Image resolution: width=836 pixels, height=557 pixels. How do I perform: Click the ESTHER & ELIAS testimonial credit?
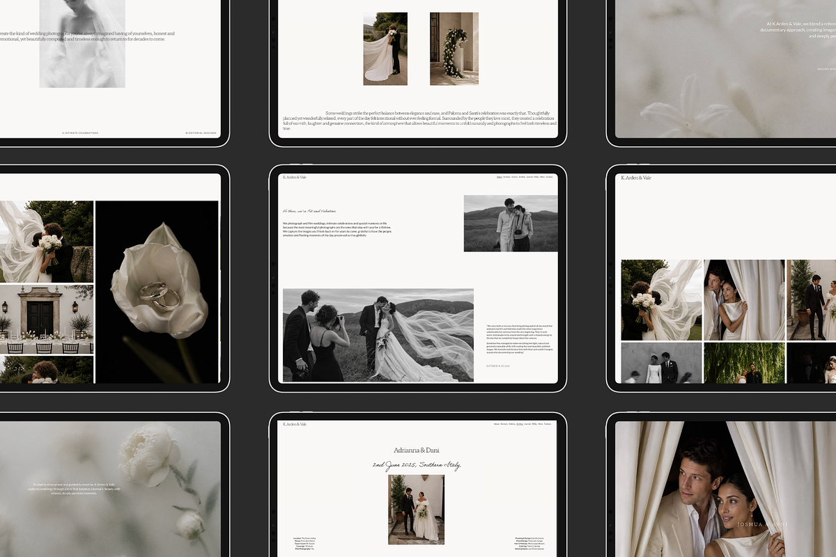pyautogui.click(x=498, y=366)
